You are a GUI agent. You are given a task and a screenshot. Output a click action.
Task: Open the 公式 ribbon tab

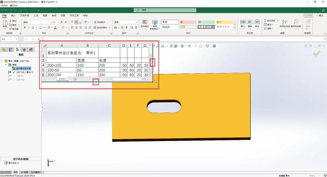point(36,16)
